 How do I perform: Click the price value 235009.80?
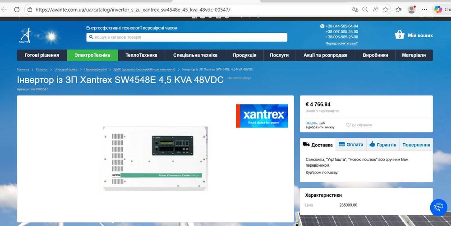point(348,205)
